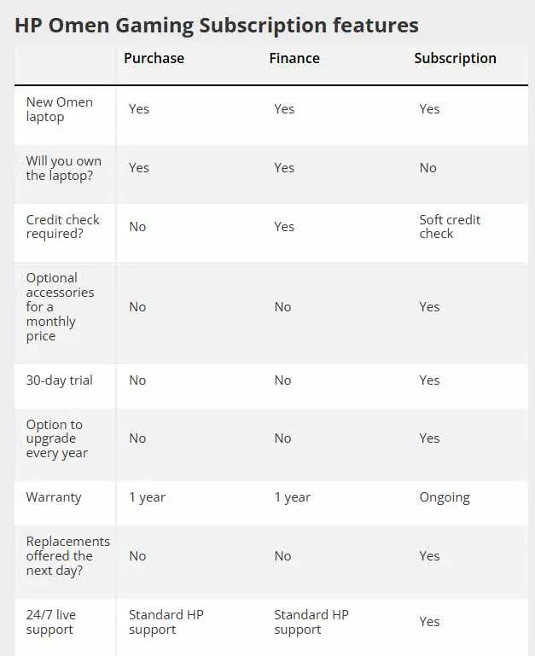Viewport: 535px width, 656px height.
Task: Click the Purchase column header
Action: click(x=154, y=58)
